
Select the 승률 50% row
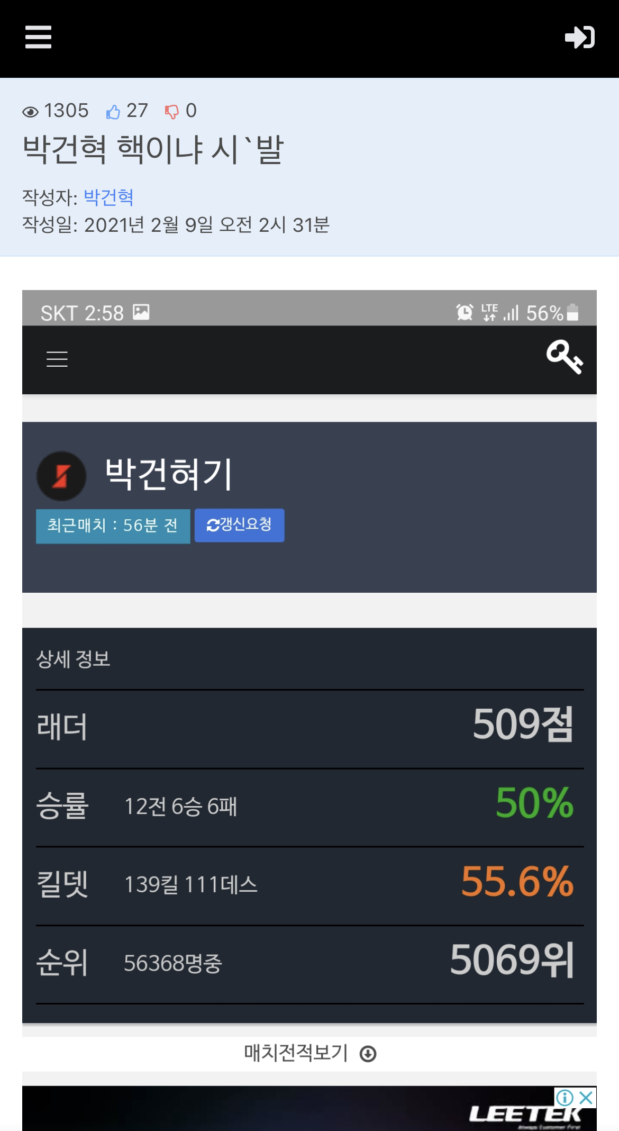[x=309, y=807]
